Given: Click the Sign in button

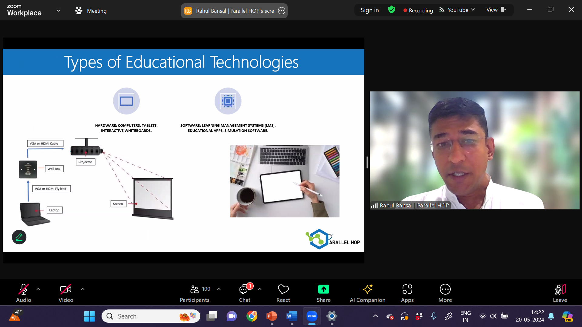Looking at the screenshot, I should [x=370, y=10].
